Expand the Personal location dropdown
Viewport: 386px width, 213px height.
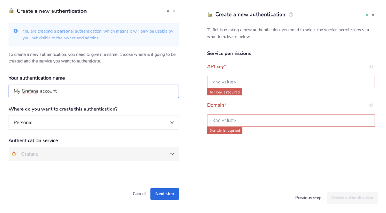(x=172, y=122)
